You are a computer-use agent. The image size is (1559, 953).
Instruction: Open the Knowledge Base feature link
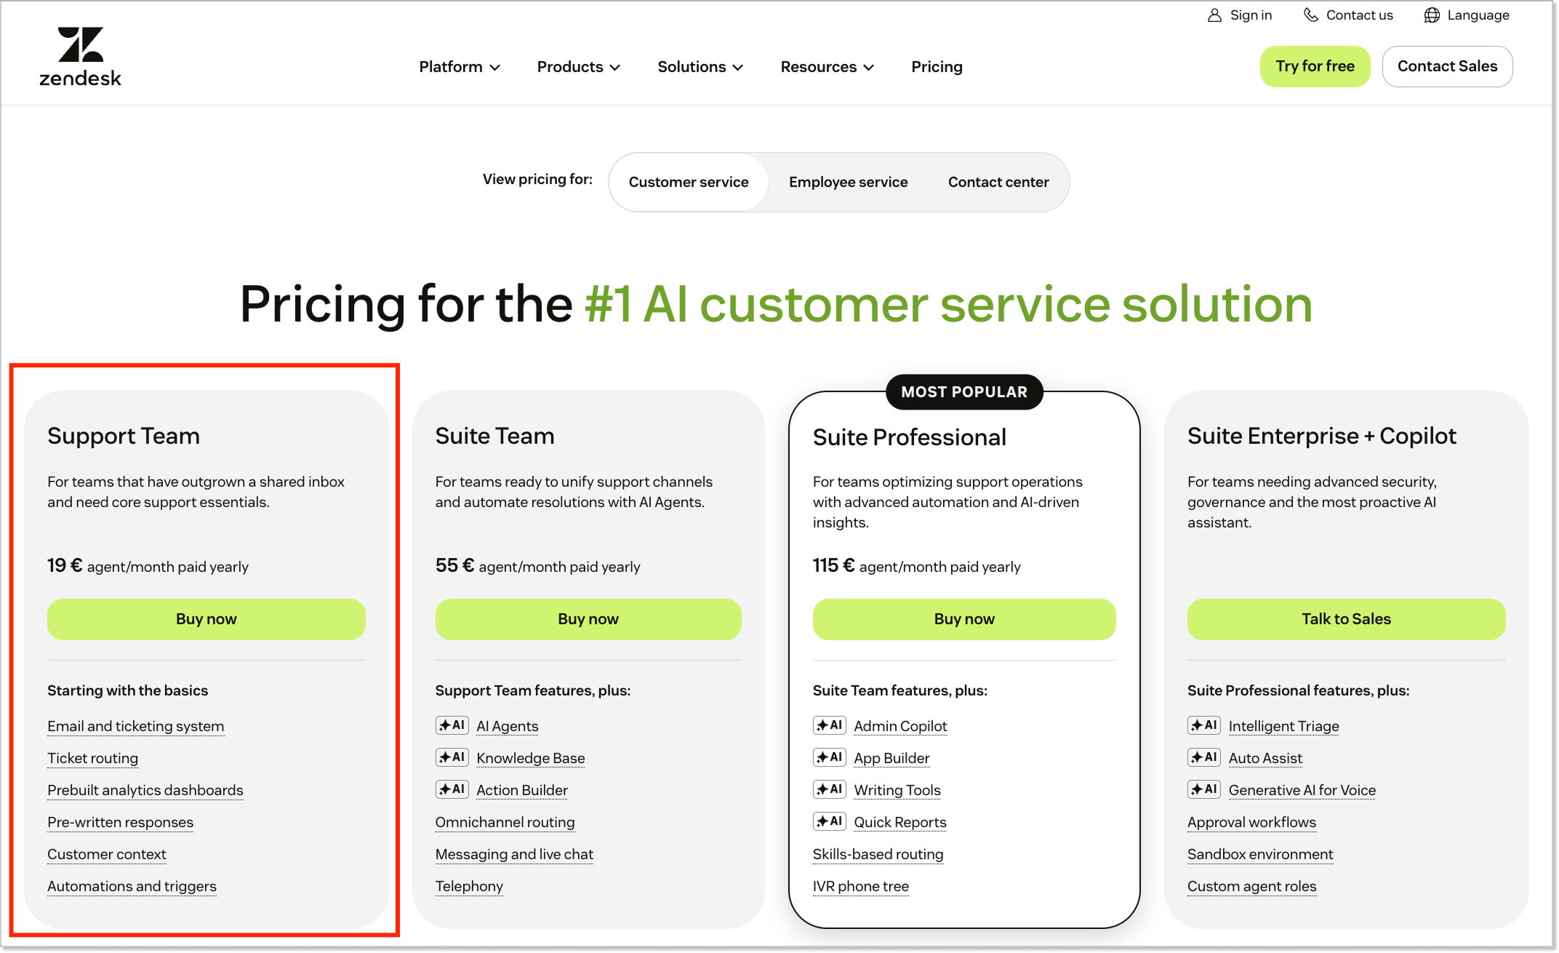click(531, 758)
